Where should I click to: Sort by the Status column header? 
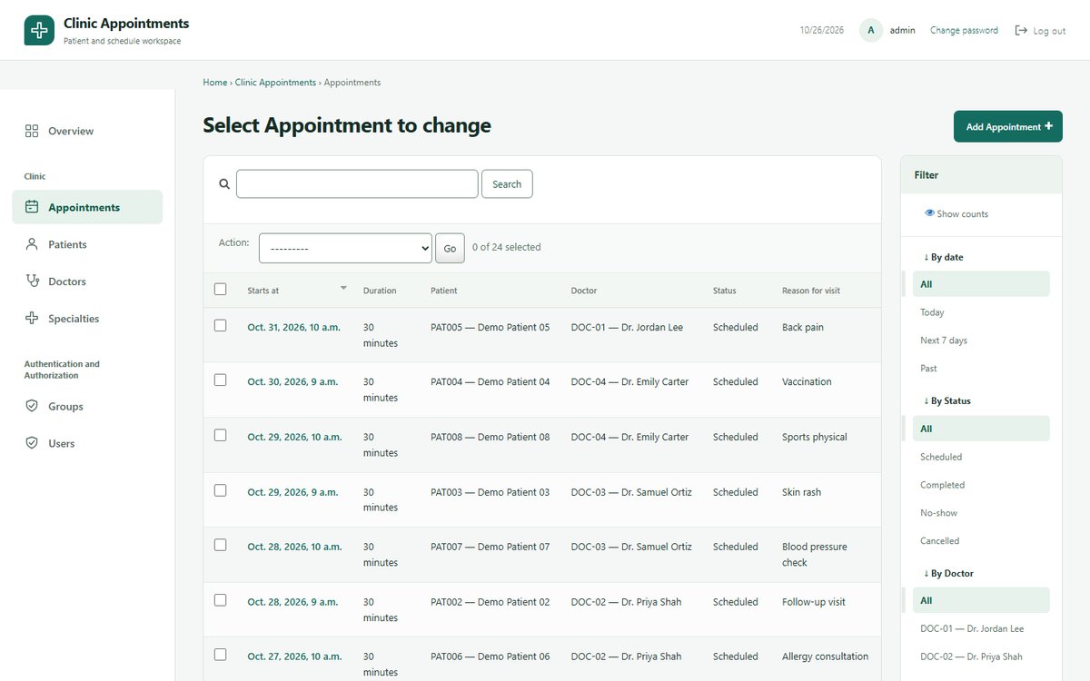725,291
